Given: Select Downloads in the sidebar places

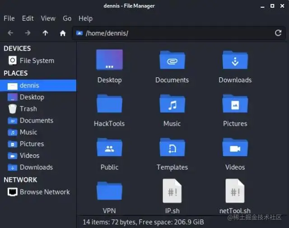Looking at the screenshot, I should (38, 167).
